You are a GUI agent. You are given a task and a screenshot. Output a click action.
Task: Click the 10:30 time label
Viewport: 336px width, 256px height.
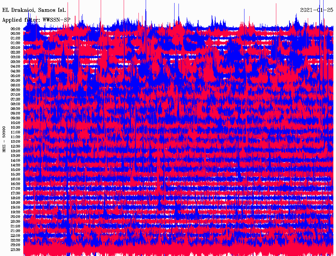click(x=15, y=127)
